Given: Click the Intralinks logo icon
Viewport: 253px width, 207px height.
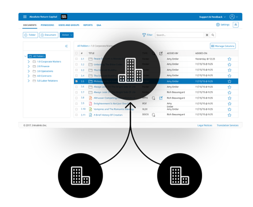Looking at the screenshot, I should pyautogui.click(x=64, y=17).
